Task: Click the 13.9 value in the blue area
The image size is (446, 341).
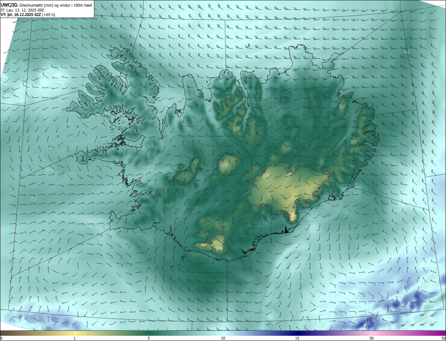Action: tap(369, 320)
